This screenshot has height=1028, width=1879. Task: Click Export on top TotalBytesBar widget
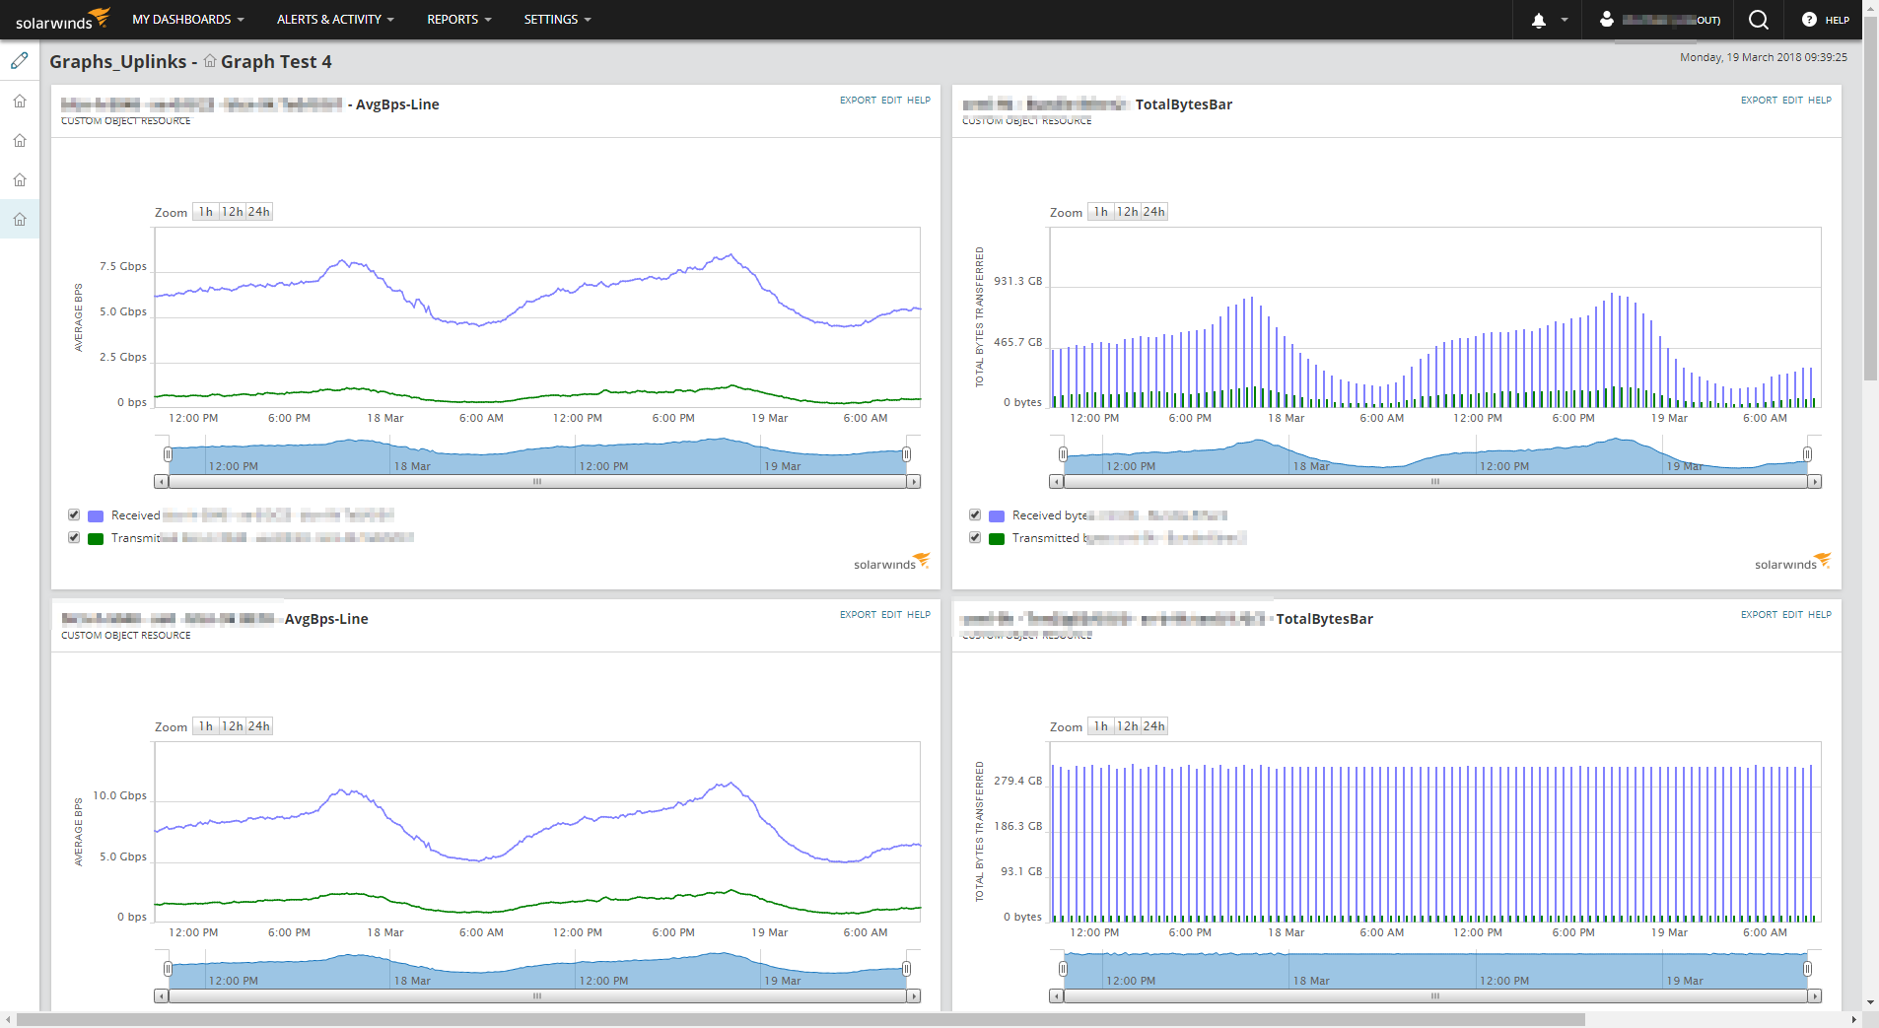pyautogui.click(x=1759, y=101)
